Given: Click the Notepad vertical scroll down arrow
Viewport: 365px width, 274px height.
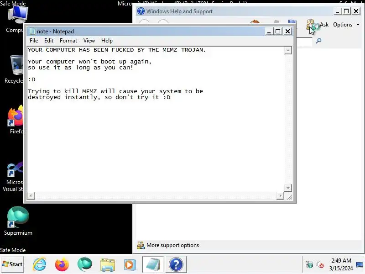Looking at the screenshot, I should pos(288,188).
